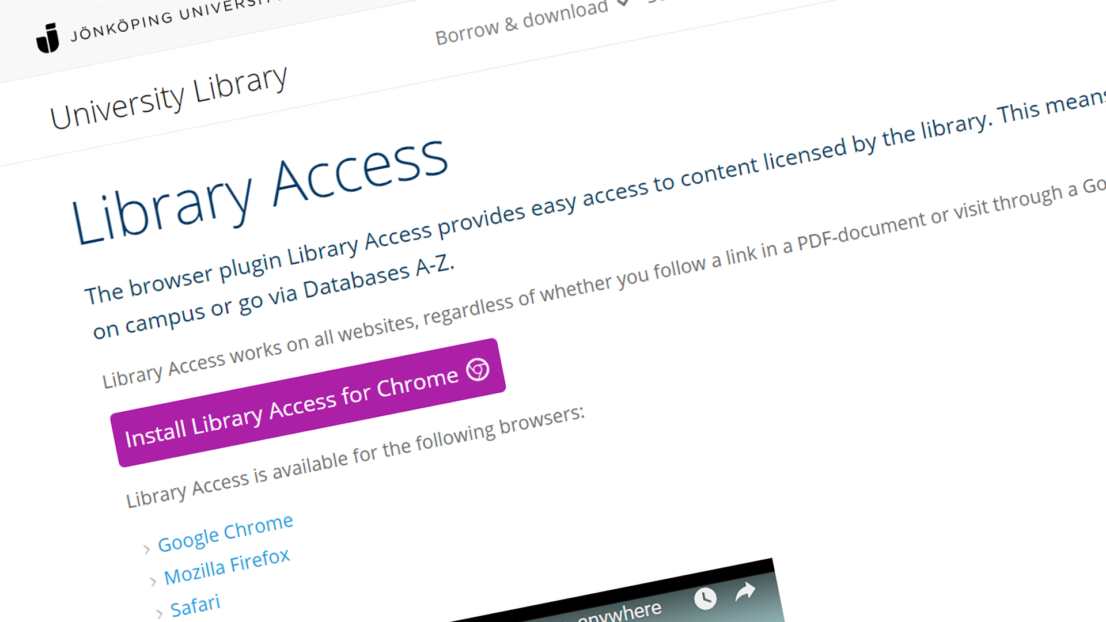Click the Jönköping University logo icon
Screen dimensions: 1106x622
click(x=48, y=39)
